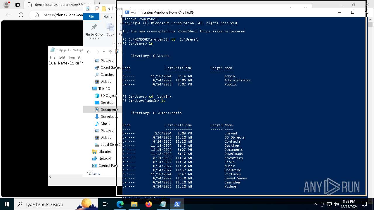Open 3D Objects in navigation pane
Viewport: 374px width, 210px height.
click(106, 96)
